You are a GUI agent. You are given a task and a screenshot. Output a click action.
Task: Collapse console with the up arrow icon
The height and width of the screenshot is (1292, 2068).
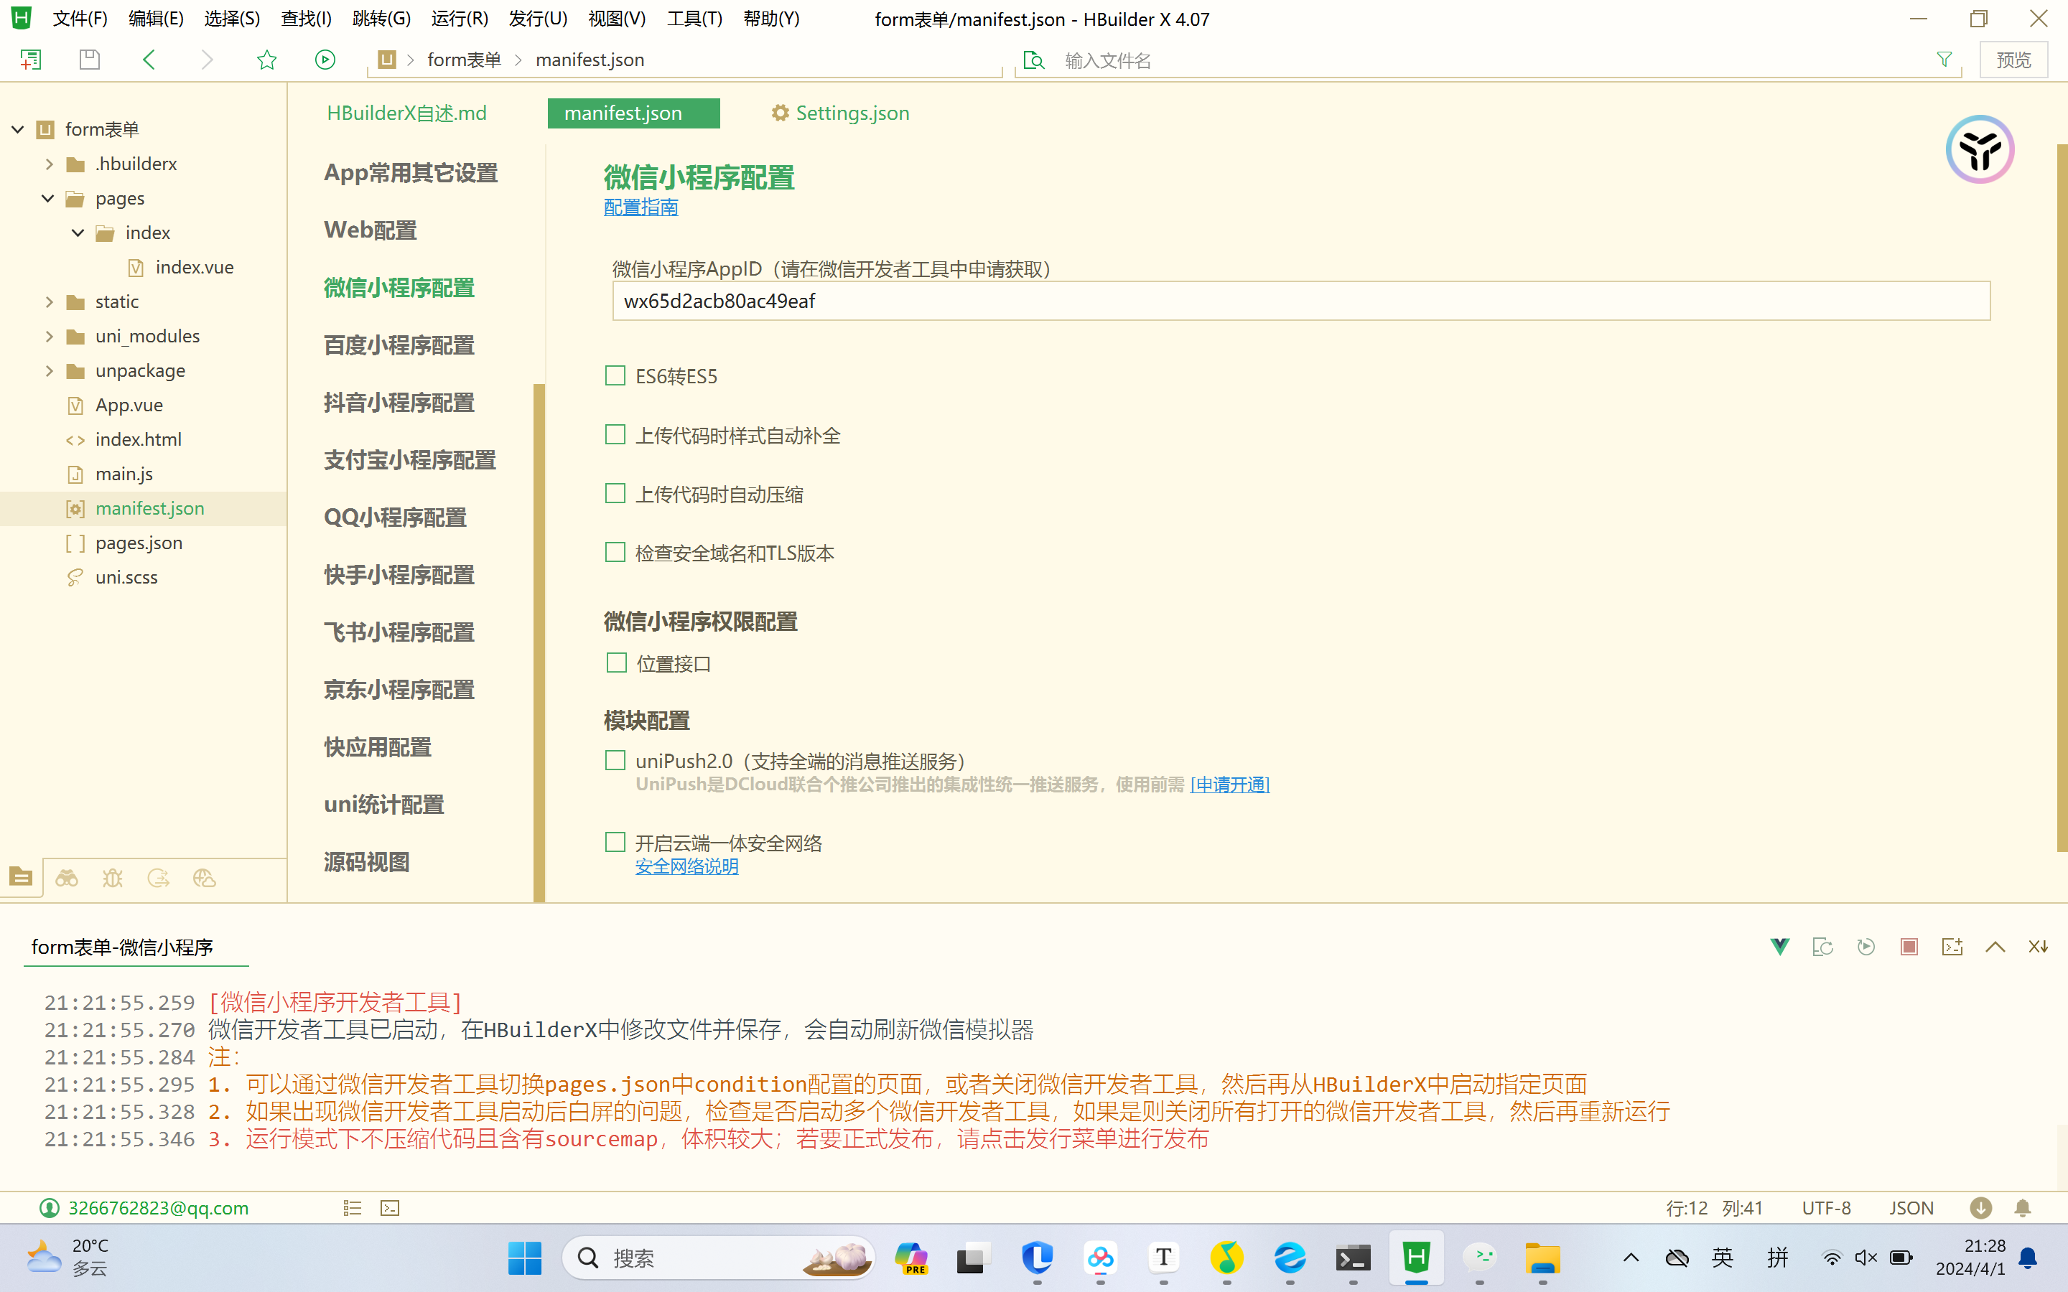[1995, 947]
